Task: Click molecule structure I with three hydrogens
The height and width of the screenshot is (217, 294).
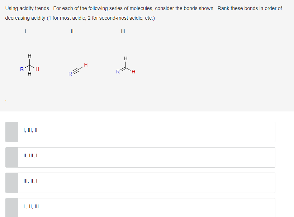Action: (29, 65)
